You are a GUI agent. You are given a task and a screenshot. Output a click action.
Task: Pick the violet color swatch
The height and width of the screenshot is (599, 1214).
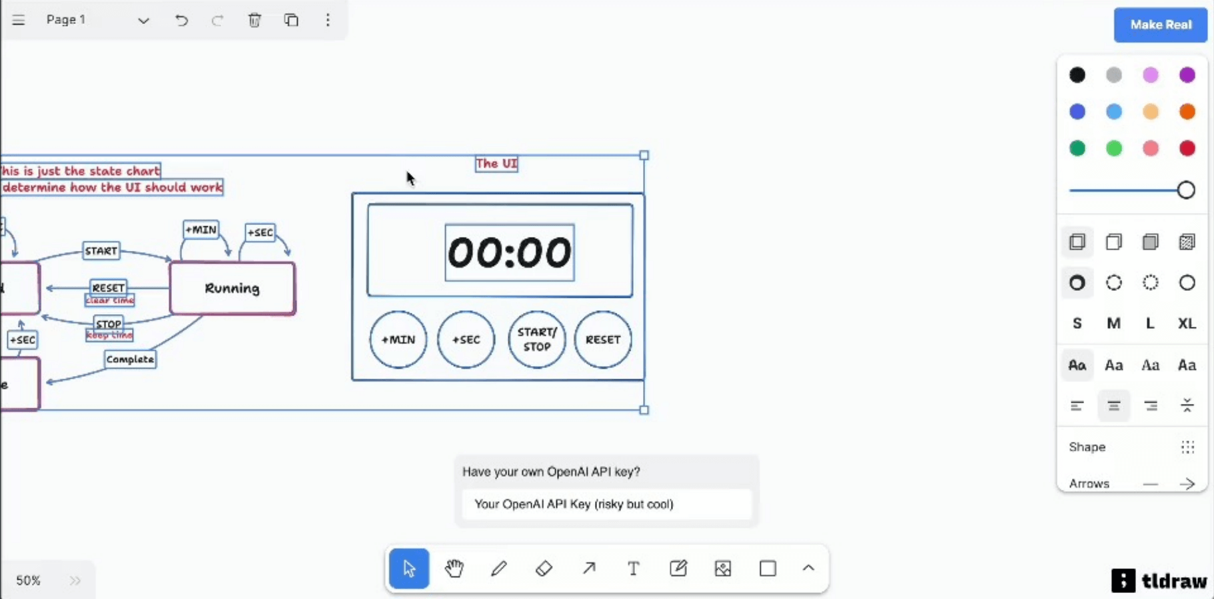(1187, 75)
